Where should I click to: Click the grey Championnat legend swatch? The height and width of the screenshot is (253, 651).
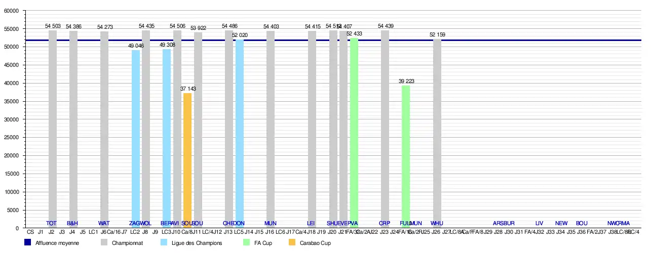point(104,243)
